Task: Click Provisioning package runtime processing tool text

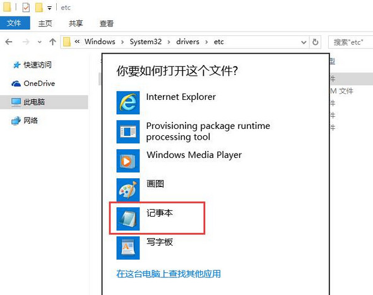Action: point(208,131)
